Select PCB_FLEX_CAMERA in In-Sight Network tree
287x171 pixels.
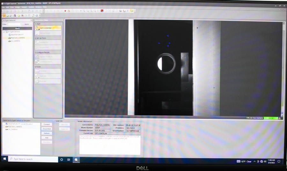(17, 38)
